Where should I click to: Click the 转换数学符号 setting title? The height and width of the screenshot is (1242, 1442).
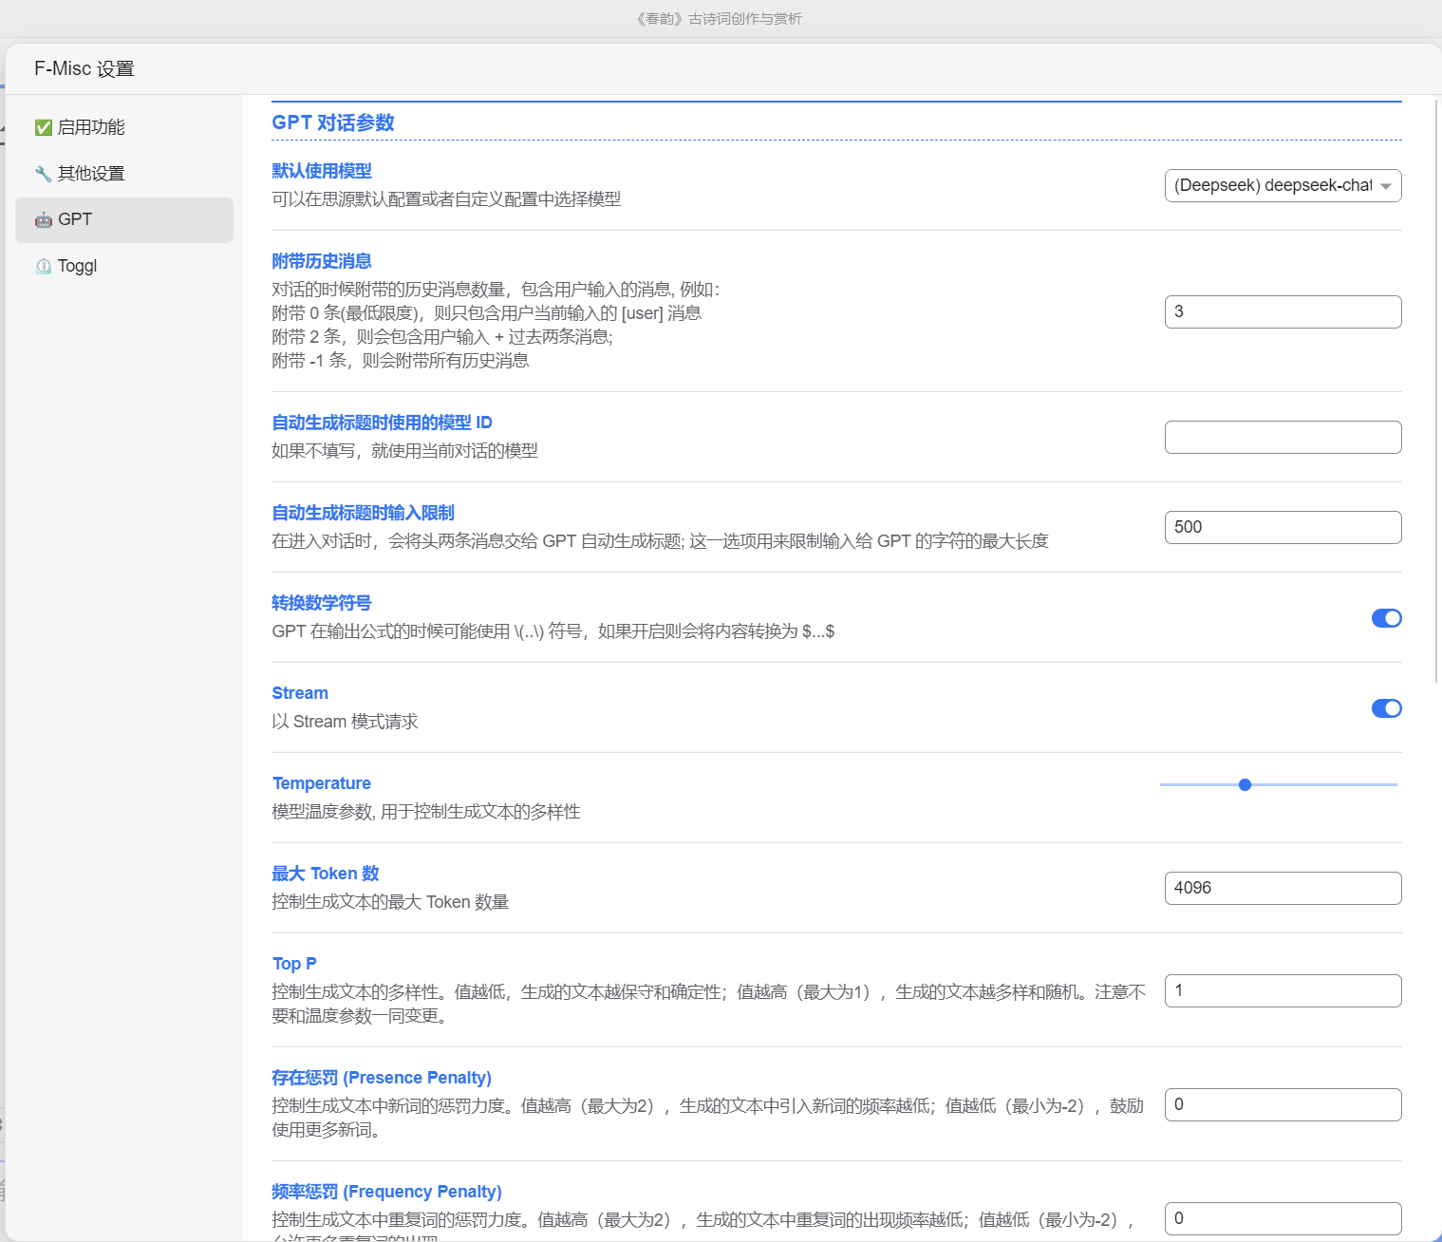coord(322,603)
